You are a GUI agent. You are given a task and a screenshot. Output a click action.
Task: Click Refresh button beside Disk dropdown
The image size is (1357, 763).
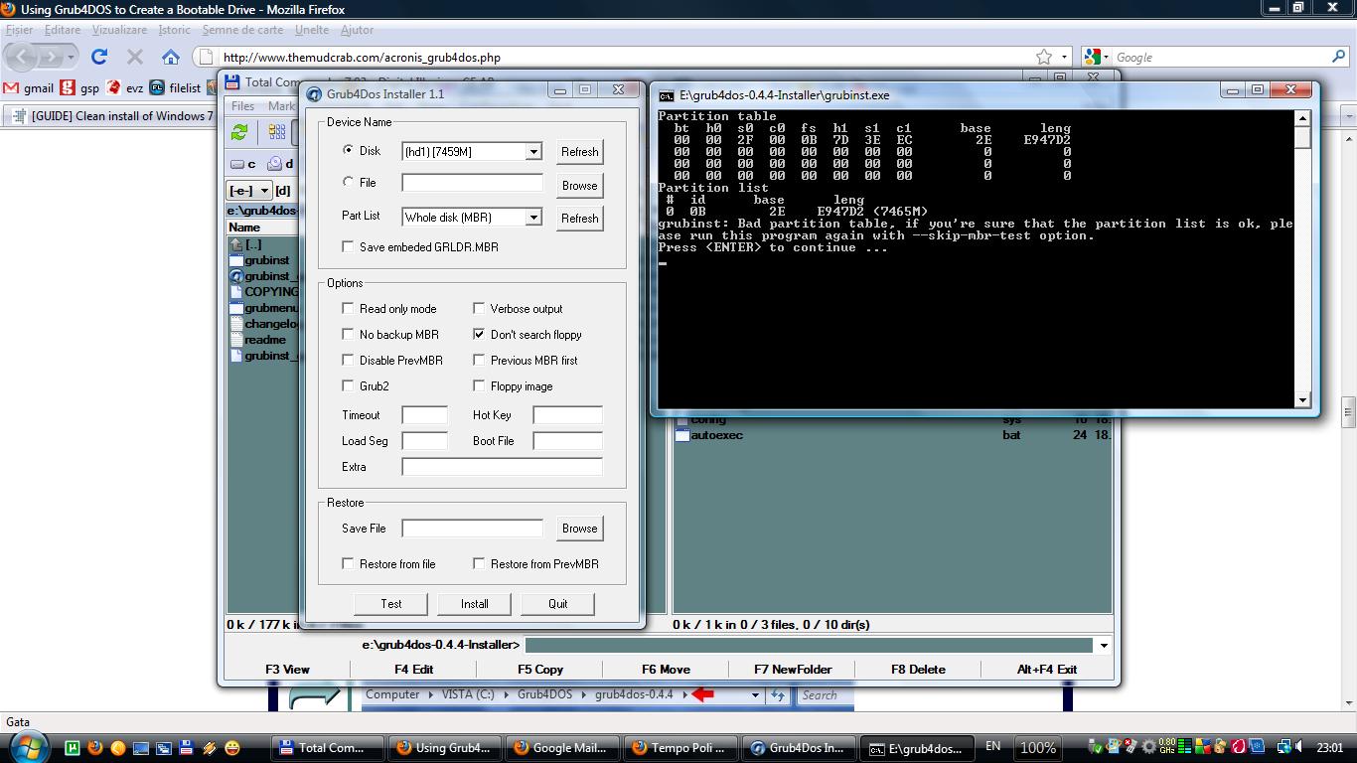(x=579, y=152)
